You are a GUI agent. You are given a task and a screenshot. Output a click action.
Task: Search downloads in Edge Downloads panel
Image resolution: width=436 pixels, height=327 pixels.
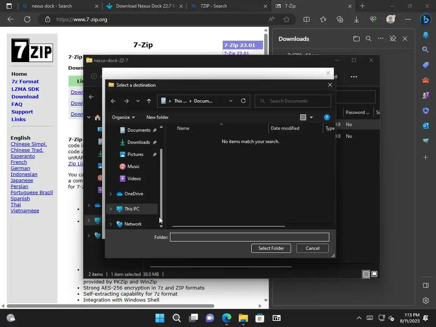pos(368,39)
